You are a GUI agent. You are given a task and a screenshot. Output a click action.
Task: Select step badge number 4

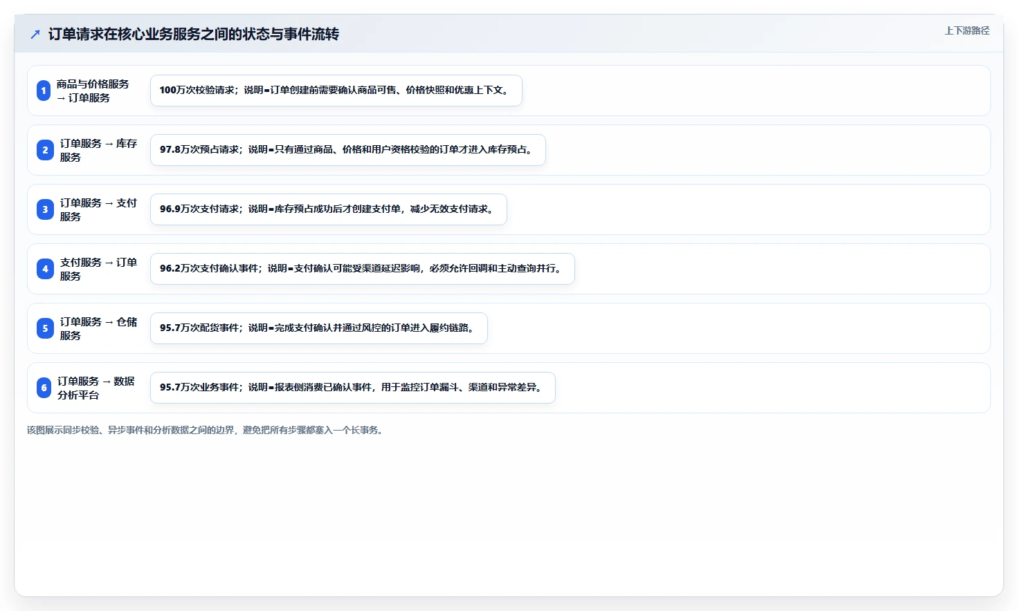45,269
